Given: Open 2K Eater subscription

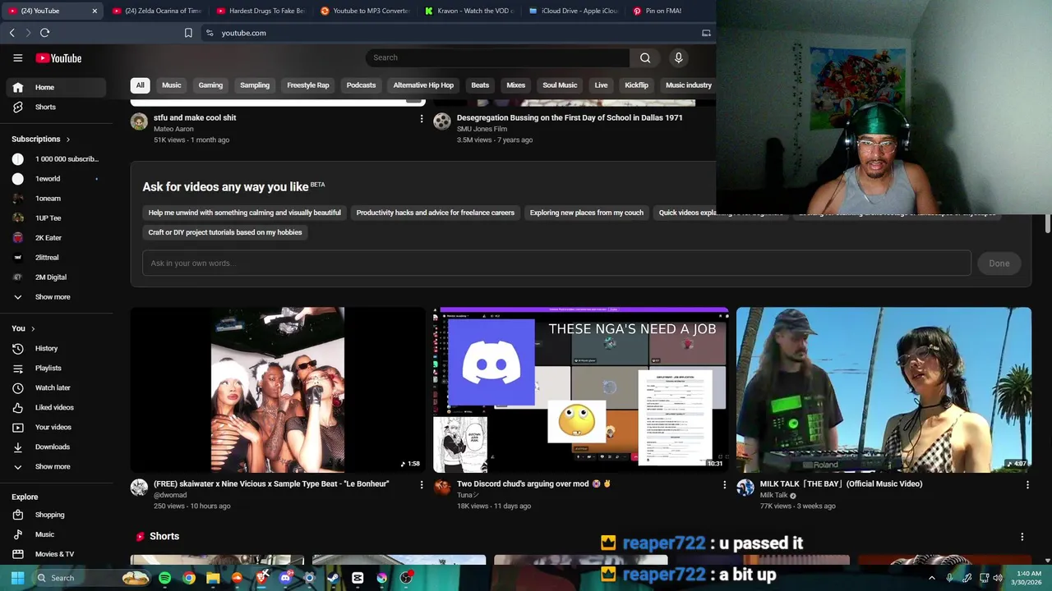Looking at the screenshot, I should (x=56, y=238).
